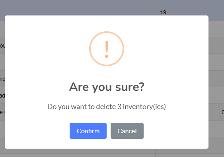
Task: Click the delete inventory confirmation message
Action: tap(107, 107)
